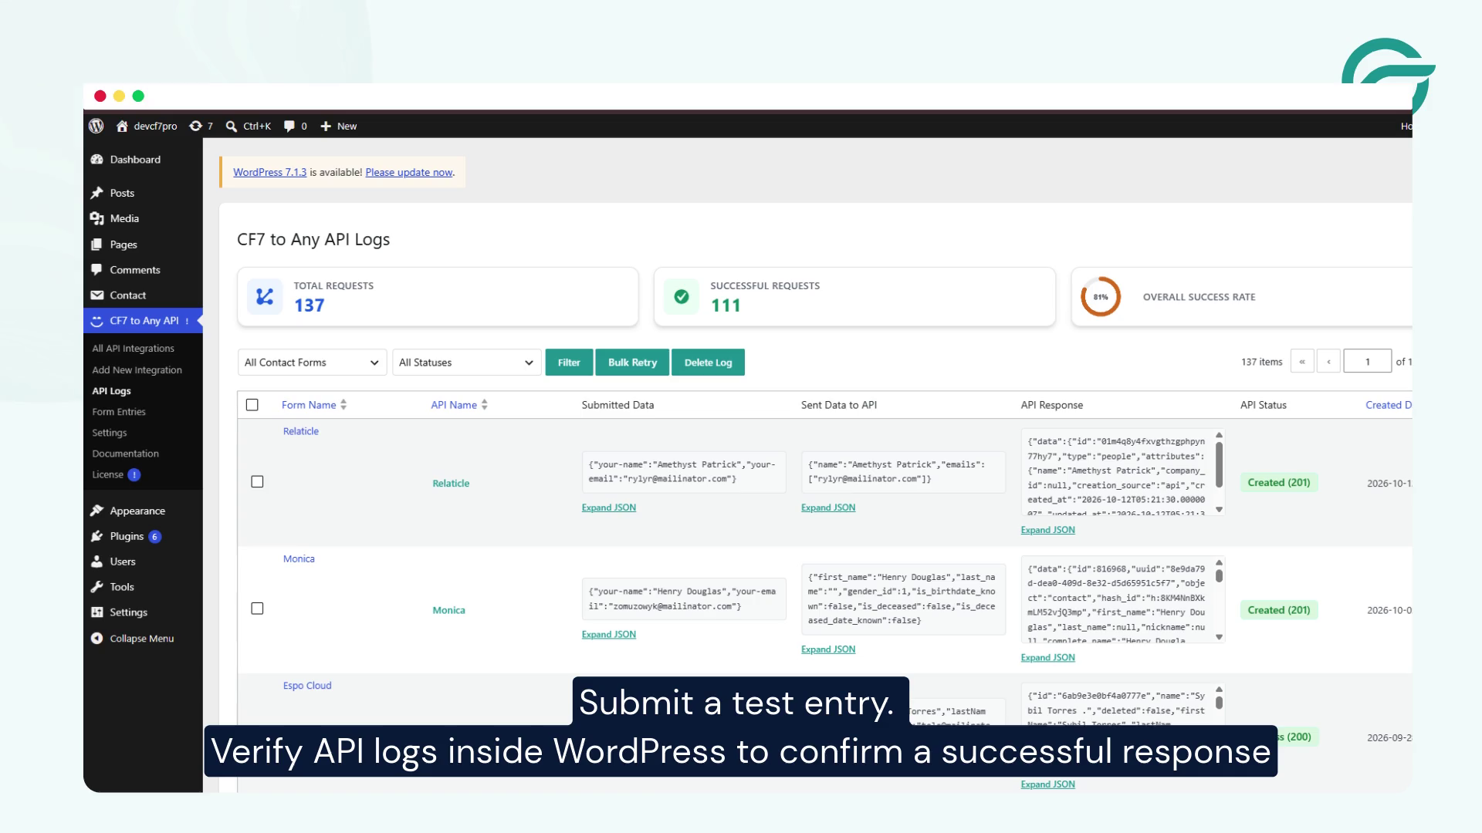Click the Filter button
Image resolution: width=1482 pixels, height=833 pixels.
tap(569, 363)
